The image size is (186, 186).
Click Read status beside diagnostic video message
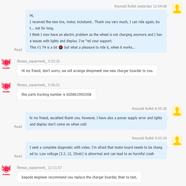[x=18, y=156]
